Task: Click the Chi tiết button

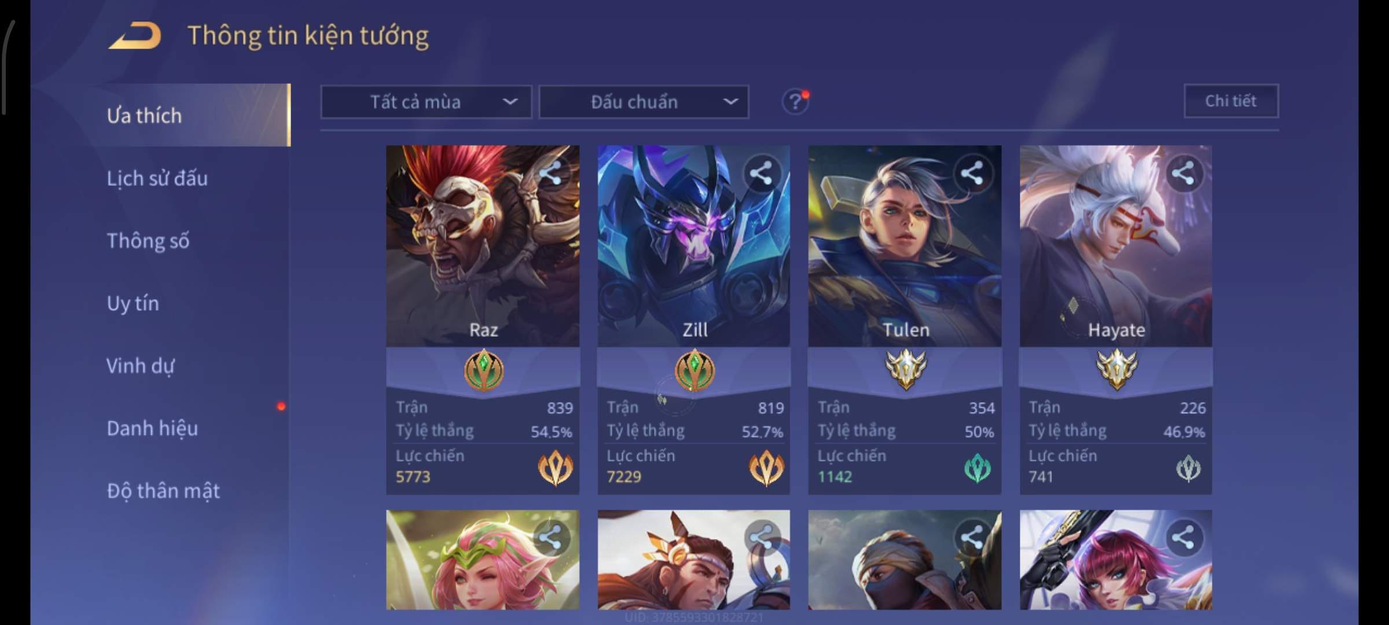Action: pyautogui.click(x=1231, y=101)
